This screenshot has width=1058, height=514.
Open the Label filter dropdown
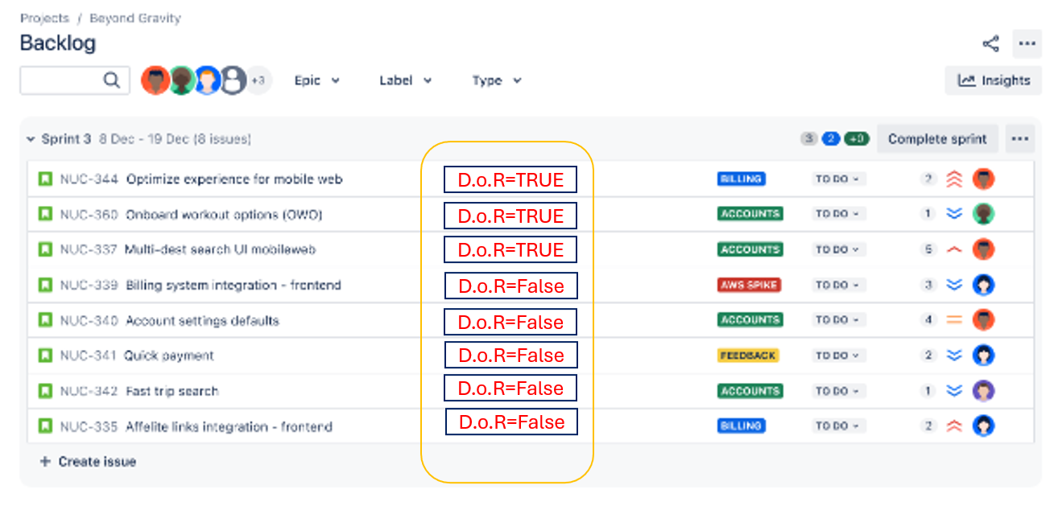406,80
